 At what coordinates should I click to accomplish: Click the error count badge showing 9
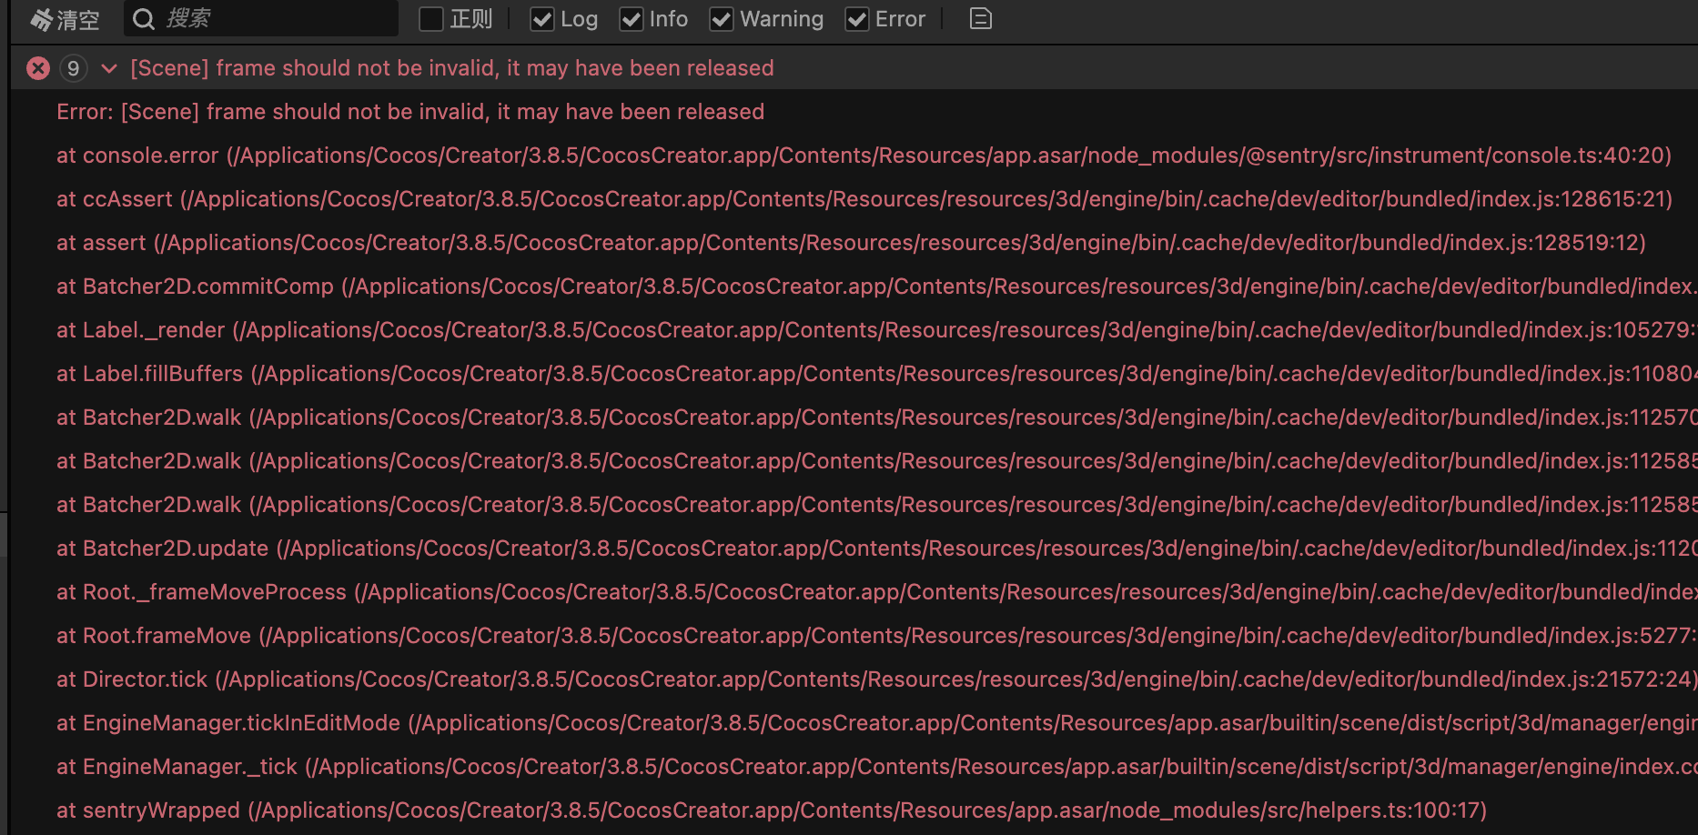[x=74, y=68]
